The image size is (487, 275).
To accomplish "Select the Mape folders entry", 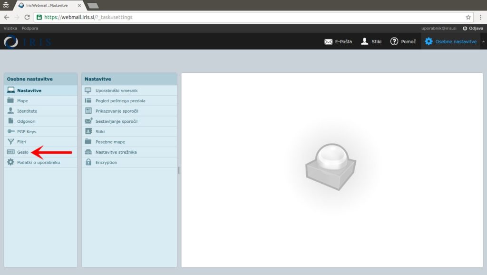I will pos(22,101).
